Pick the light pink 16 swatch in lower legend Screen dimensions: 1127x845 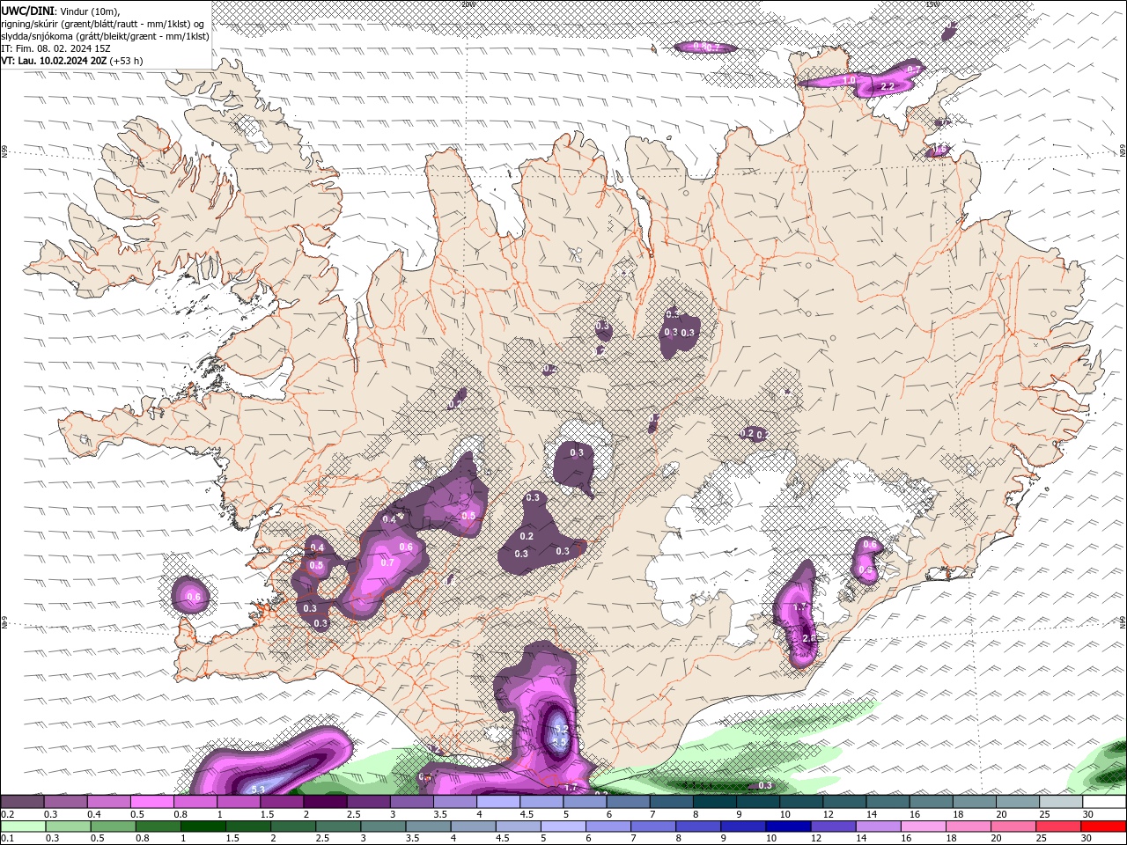[x=924, y=827]
